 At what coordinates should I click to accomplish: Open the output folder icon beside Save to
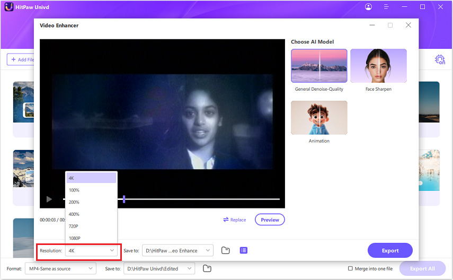225,250
